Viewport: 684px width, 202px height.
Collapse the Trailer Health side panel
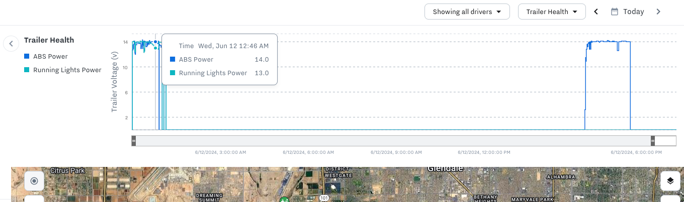[11, 44]
